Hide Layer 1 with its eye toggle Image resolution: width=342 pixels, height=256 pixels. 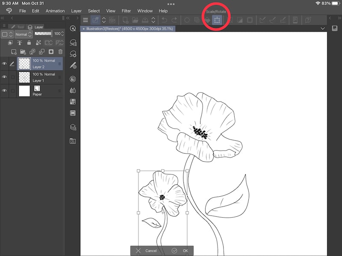[x=4, y=77]
